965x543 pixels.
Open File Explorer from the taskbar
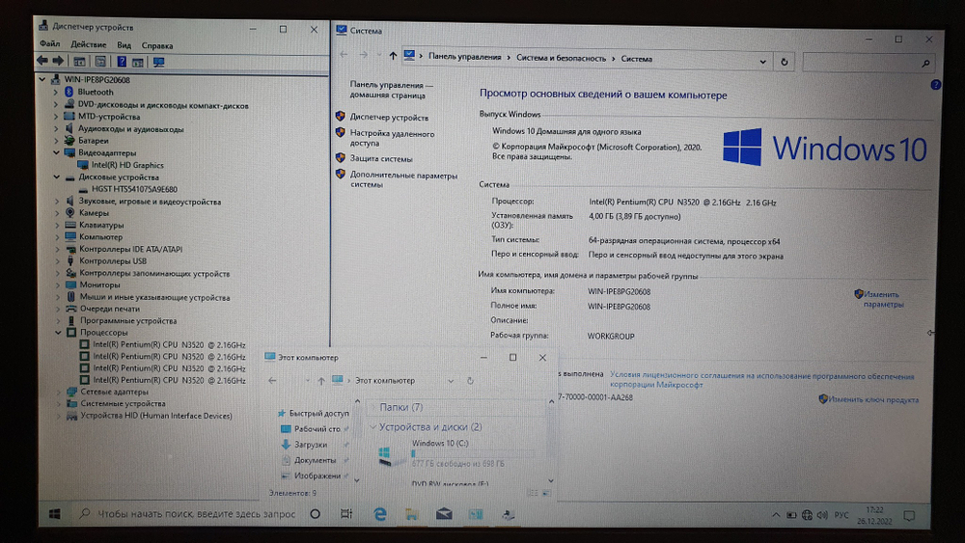412,514
